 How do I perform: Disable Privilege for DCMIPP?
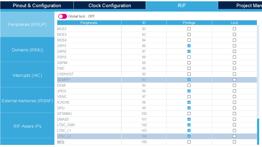coord(189,80)
